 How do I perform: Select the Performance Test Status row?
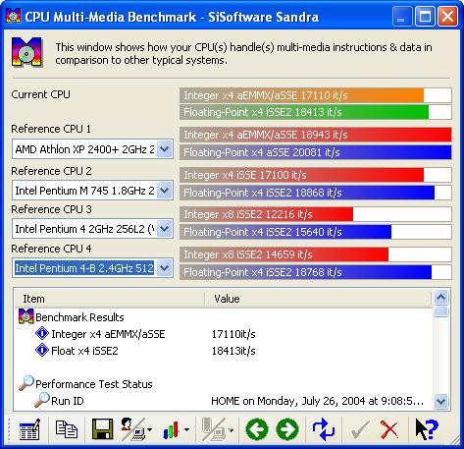pyautogui.click(x=224, y=384)
